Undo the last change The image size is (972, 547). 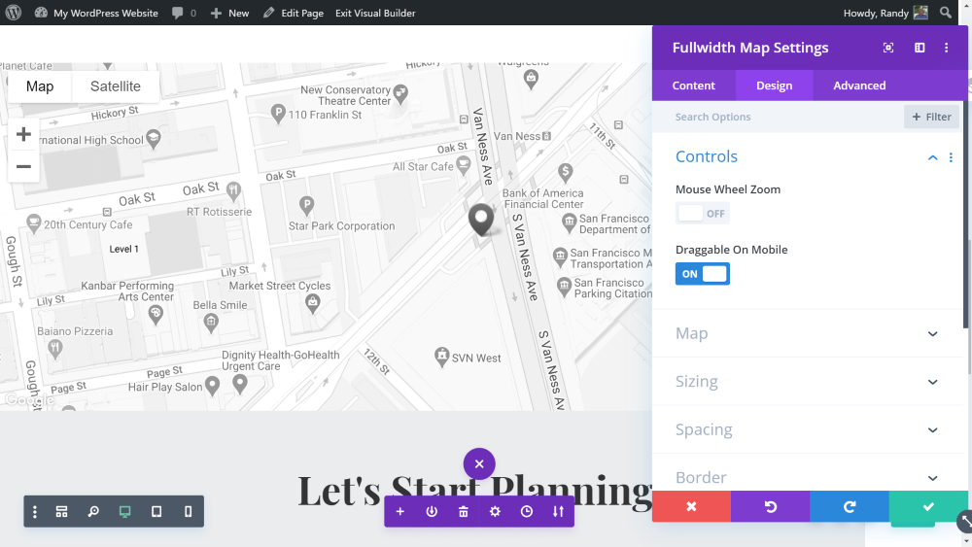coord(770,507)
